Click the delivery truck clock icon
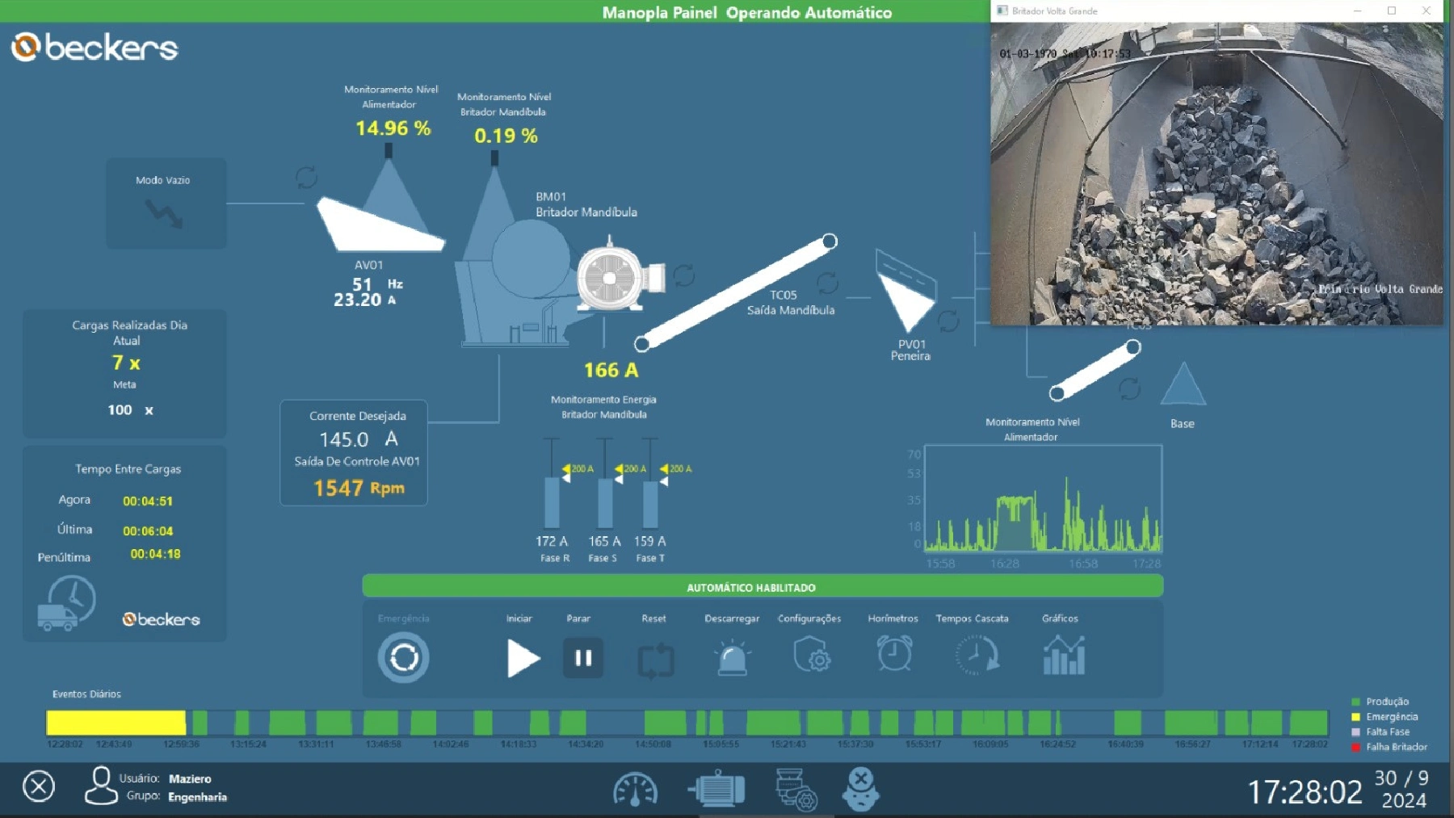Image resolution: width=1454 pixels, height=818 pixels. point(66,603)
